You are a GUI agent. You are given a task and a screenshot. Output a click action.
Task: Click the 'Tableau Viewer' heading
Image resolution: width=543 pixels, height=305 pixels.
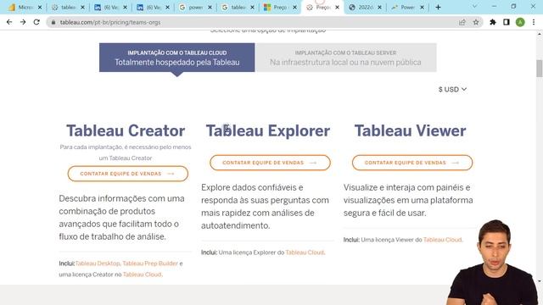click(x=410, y=130)
